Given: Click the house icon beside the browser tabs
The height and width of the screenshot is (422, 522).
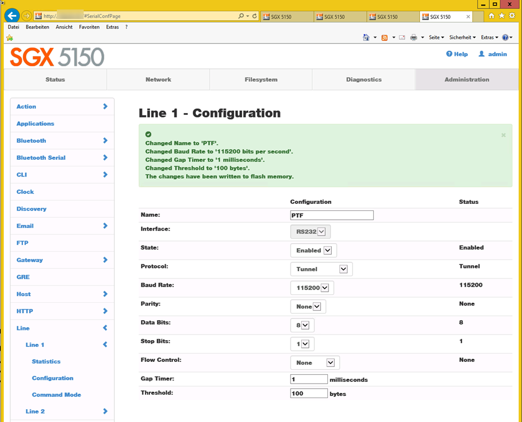Looking at the screenshot, I should [x=491, y=16].
